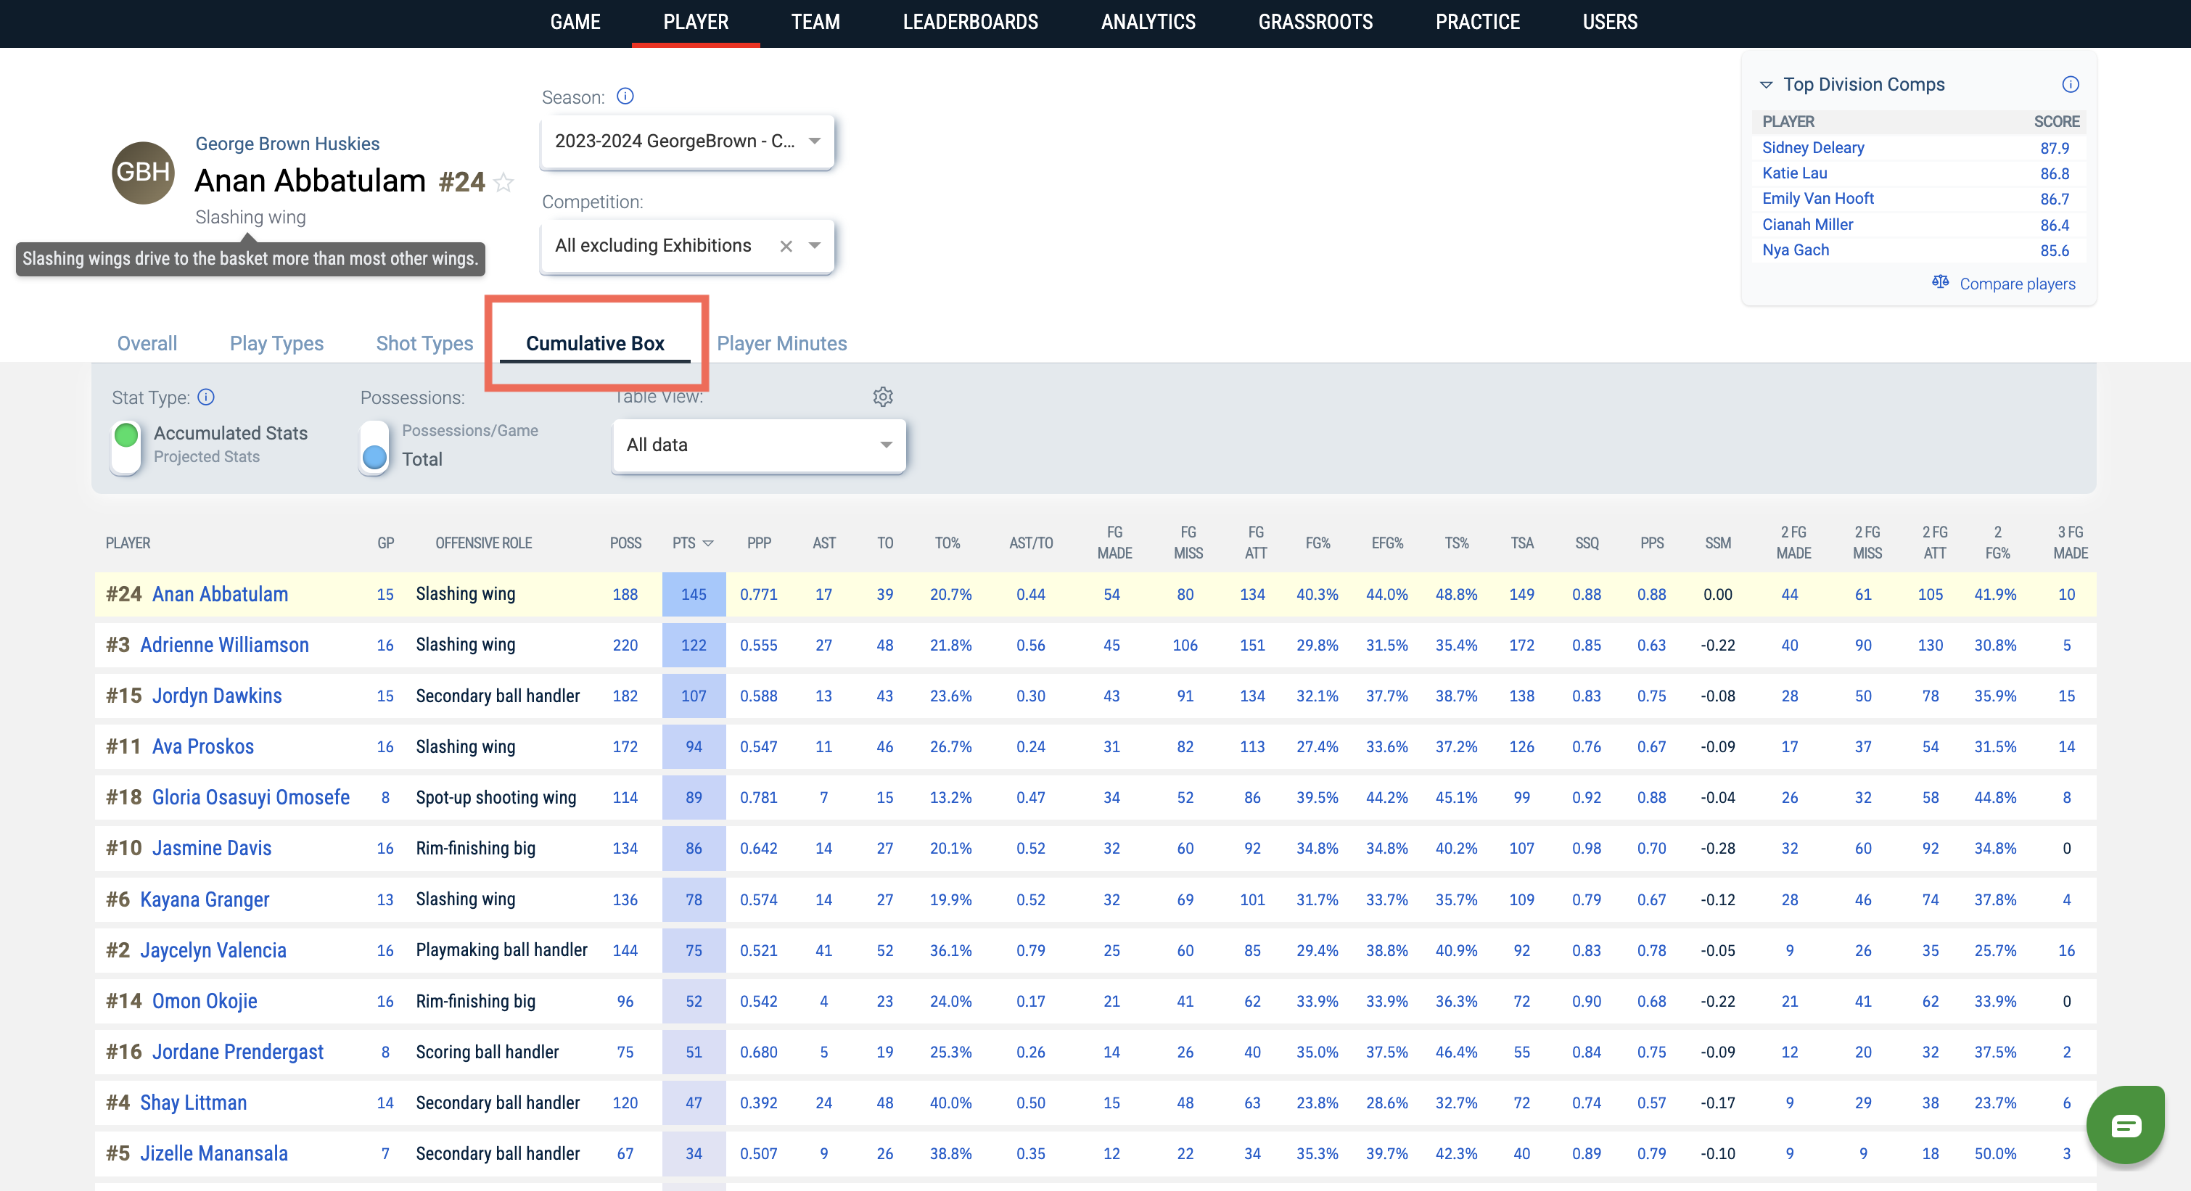Viewport: 2191px width, 1191px height.
Task: Open the chat support bubble
Action: click(x=2125, y=1125)
